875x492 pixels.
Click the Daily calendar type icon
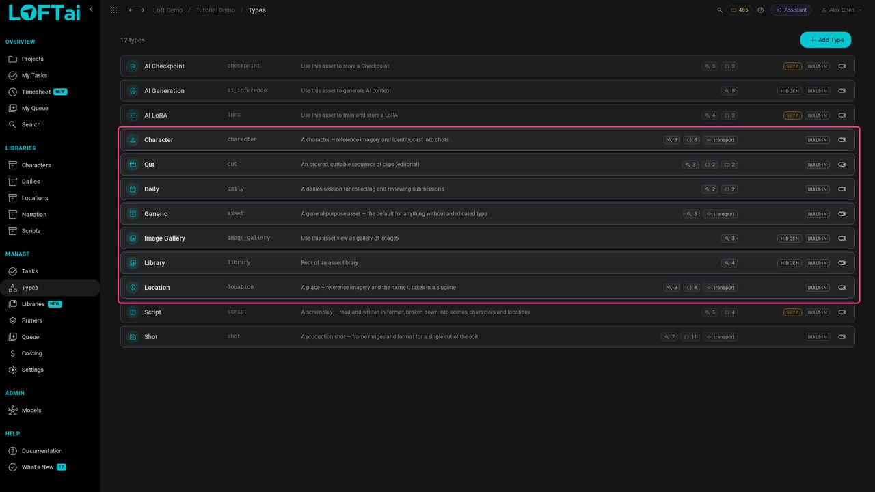(133, 189)
